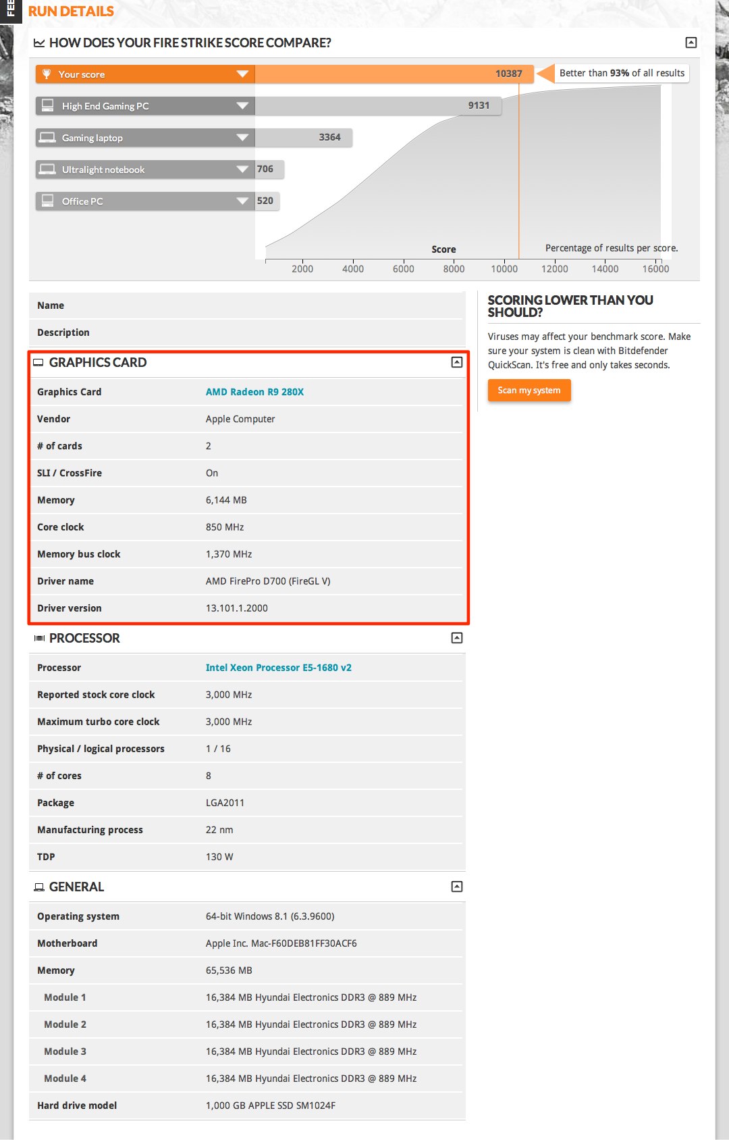Click the trophy icon beside Your score
The width and height of the screenshot is (729, 1140).
tap(47, 74)
